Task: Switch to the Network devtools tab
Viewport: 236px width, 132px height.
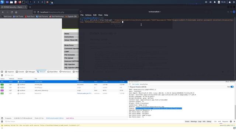Action: point(41,72)
